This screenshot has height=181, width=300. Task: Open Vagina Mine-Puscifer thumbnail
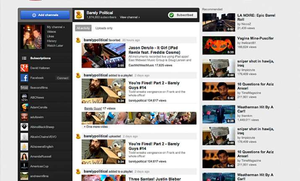point(219,45)
